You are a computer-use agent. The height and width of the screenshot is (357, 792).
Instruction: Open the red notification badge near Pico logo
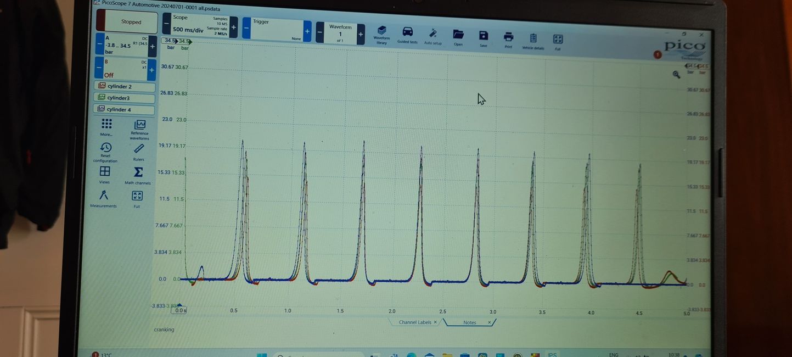click(658, 54)
